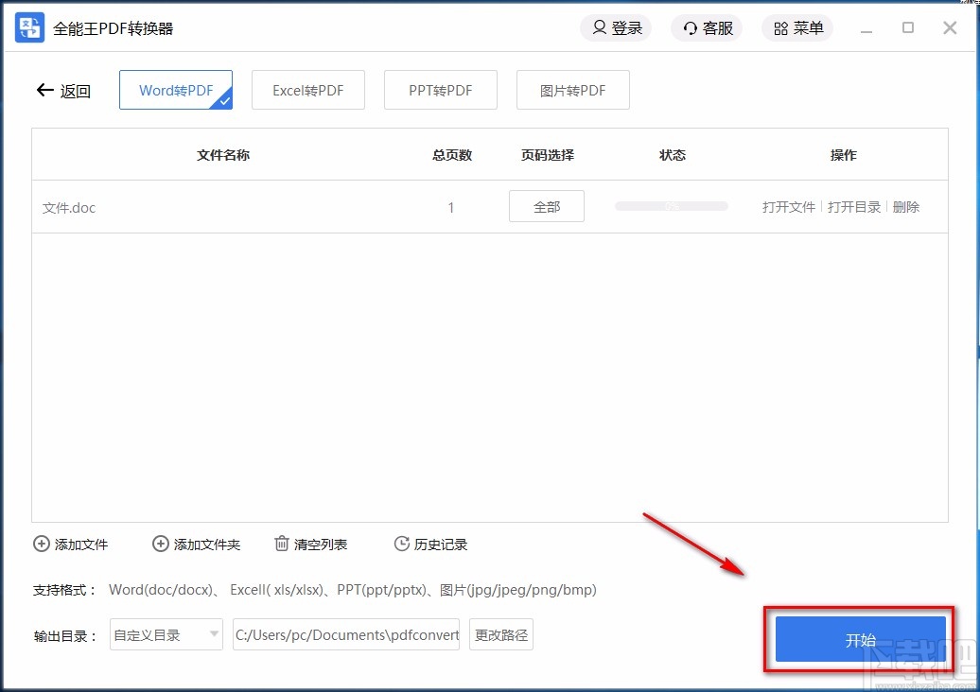The image size is (980, 692).
Task: Click the back arrow 返回
Action: (44, 90)
